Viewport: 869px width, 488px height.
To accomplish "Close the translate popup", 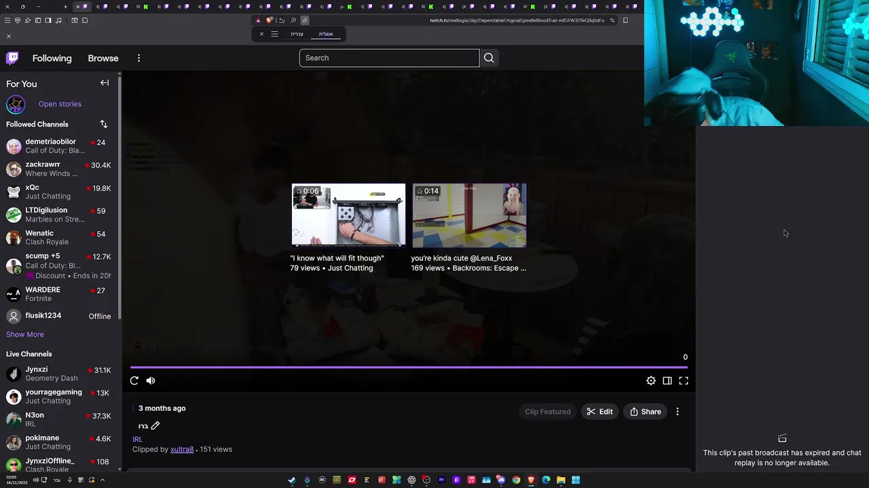I will coord(261,34).
